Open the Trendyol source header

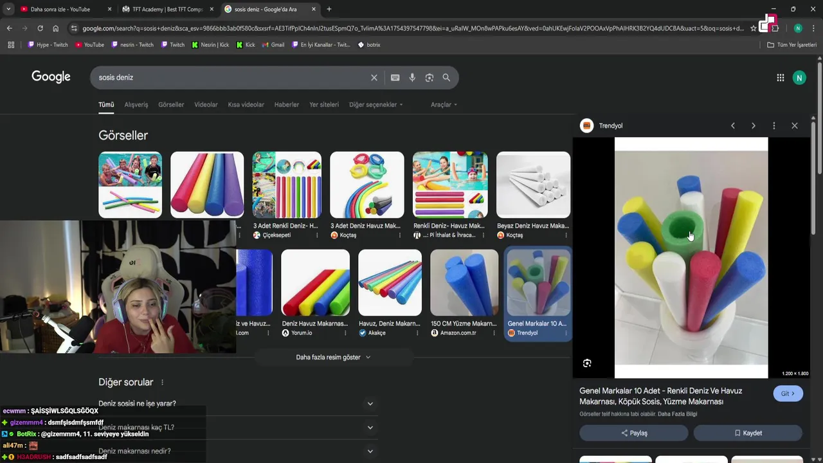point(601,126)
